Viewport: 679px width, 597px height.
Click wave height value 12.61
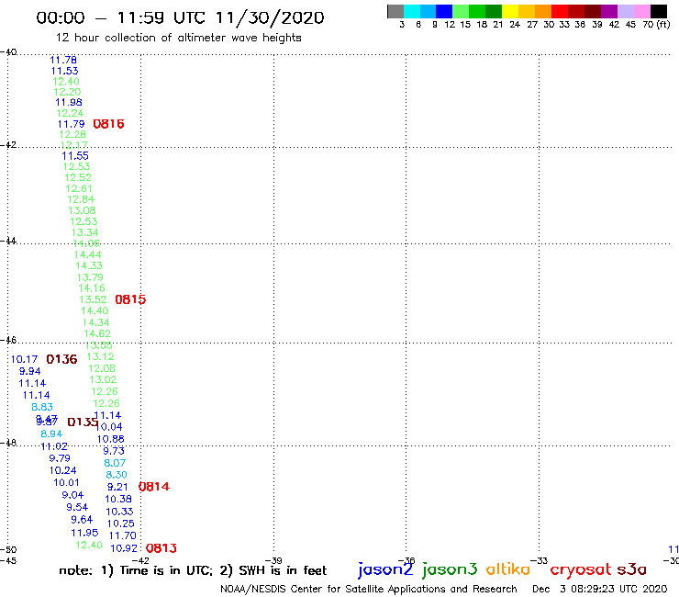tap(78, 188)
